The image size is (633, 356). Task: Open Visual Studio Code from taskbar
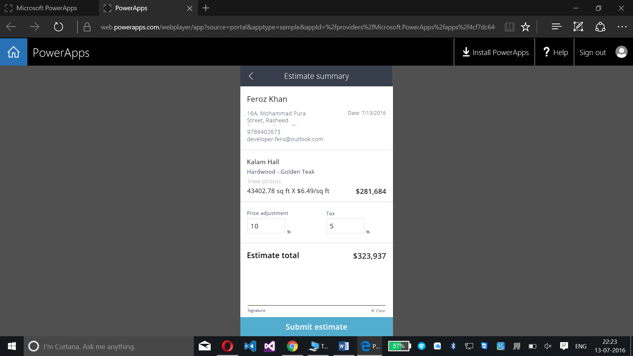click(250, 346)
